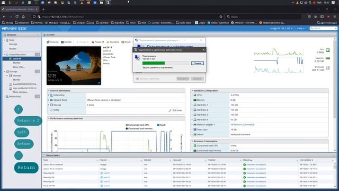The height and width of the screenshot is (191, 339).
Task: Open the HAProxy bookmarks folder
Action: [37, 22]
